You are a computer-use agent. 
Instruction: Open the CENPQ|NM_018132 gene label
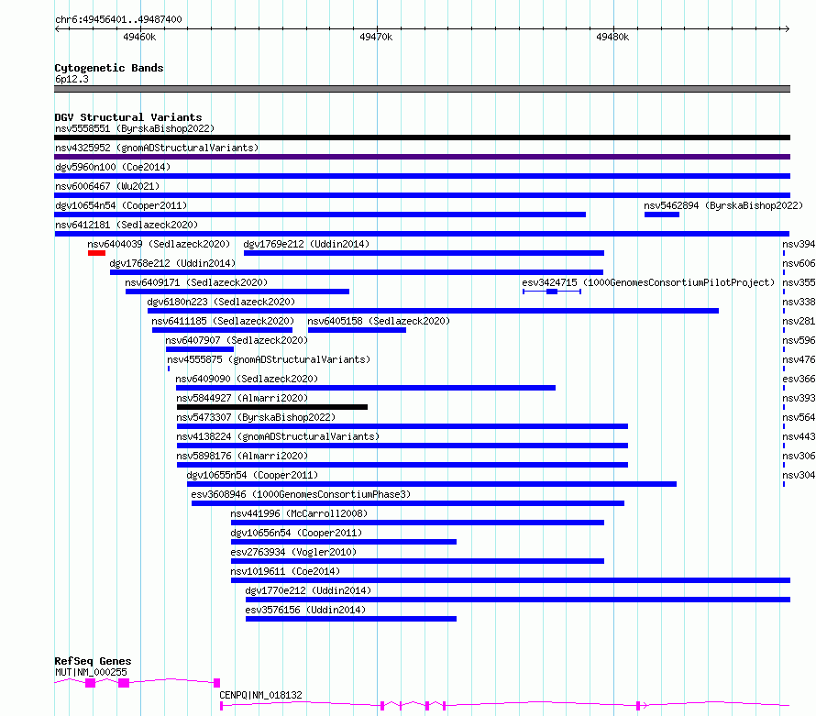pos(260,695)
